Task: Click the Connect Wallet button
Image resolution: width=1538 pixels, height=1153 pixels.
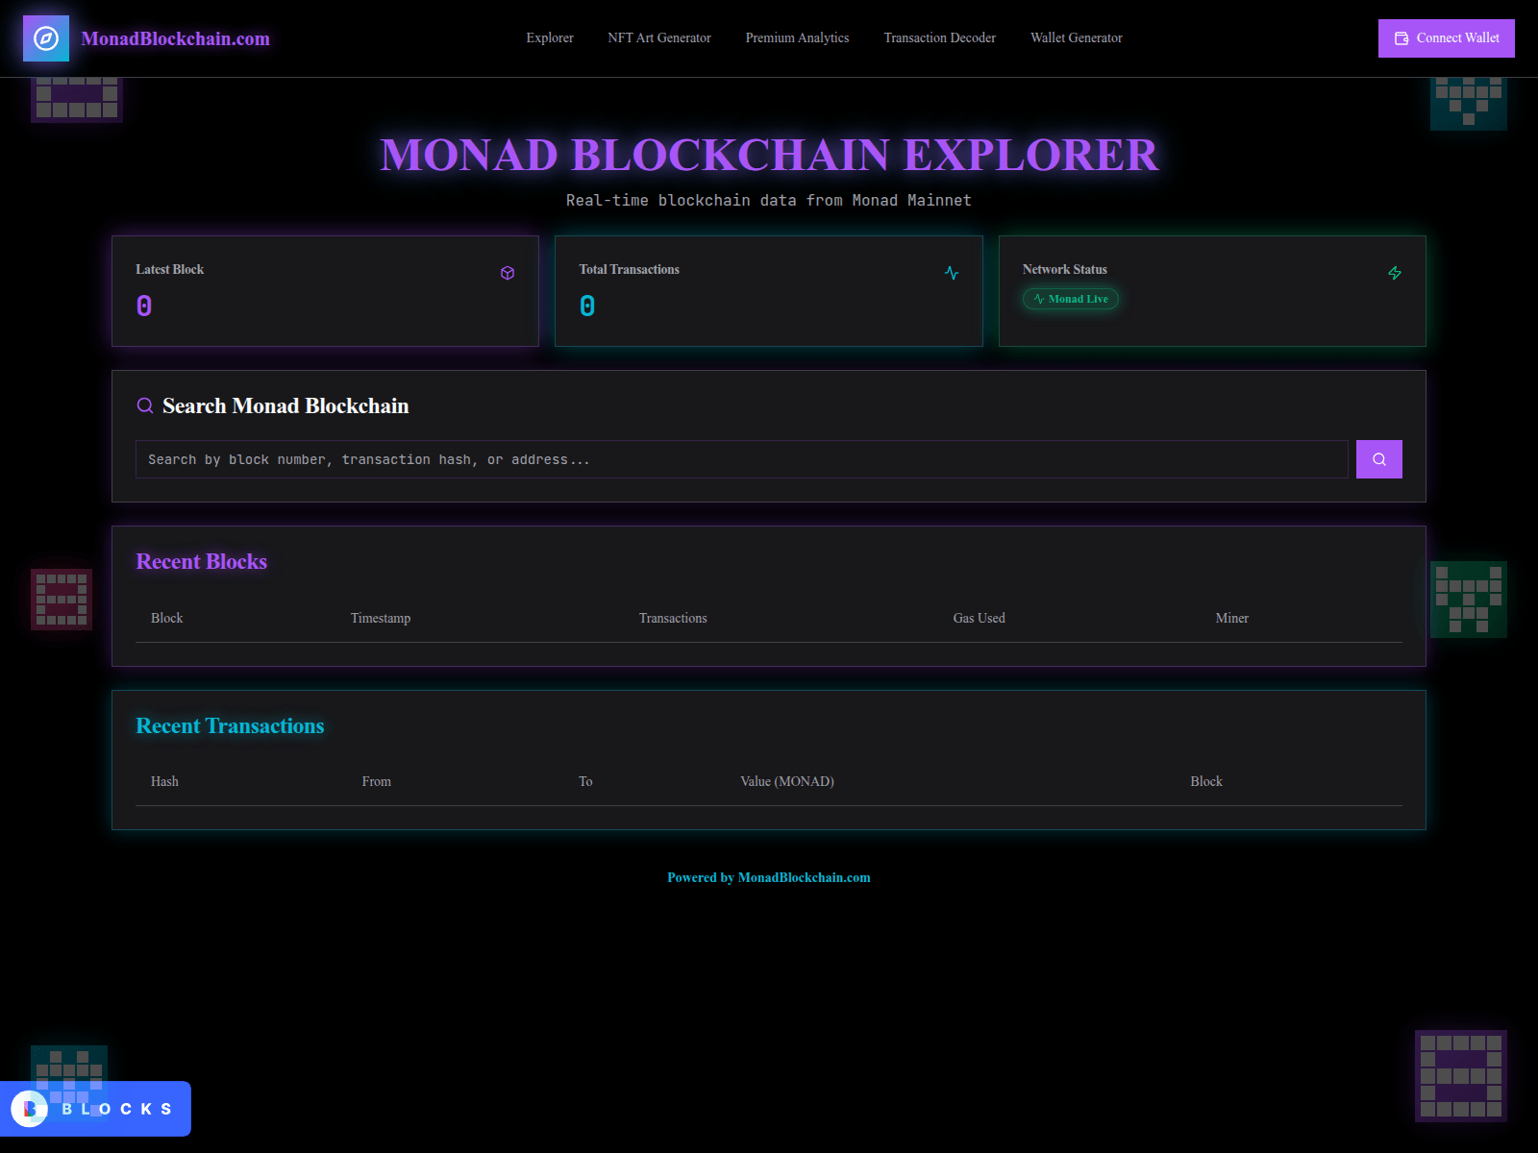Action: coord(1446,38)
